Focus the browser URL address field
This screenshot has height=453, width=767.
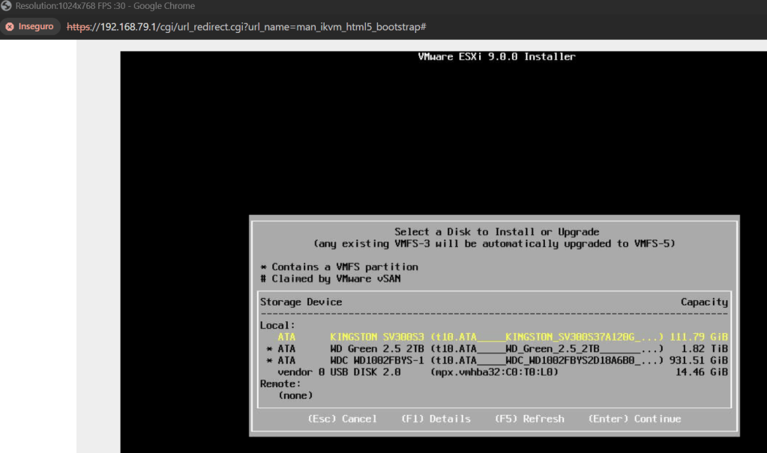pyautogui.click(x=247, y=26)
